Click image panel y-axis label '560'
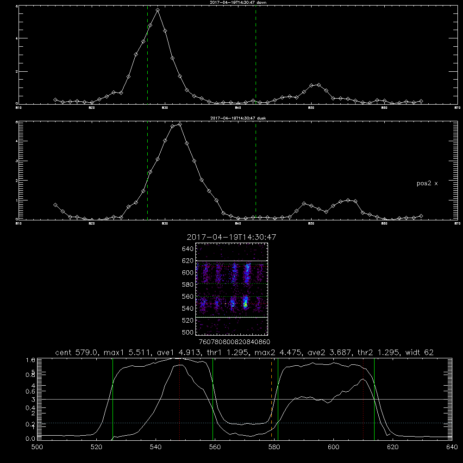The image size is (463, 463). click(188, 296)
